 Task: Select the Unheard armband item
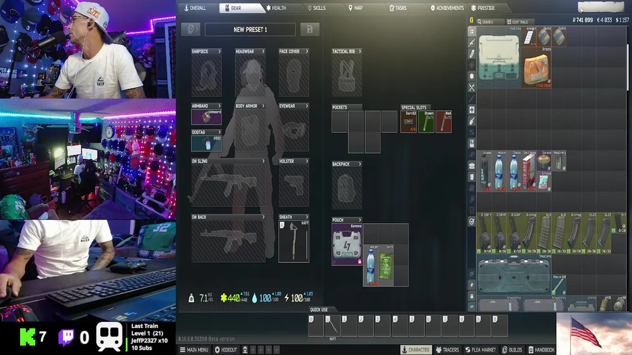(206, 117)
